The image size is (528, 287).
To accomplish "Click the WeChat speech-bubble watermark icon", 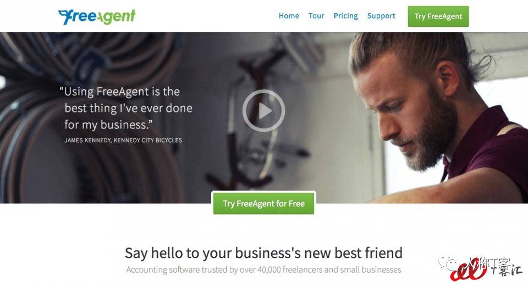I will (448, 263).
